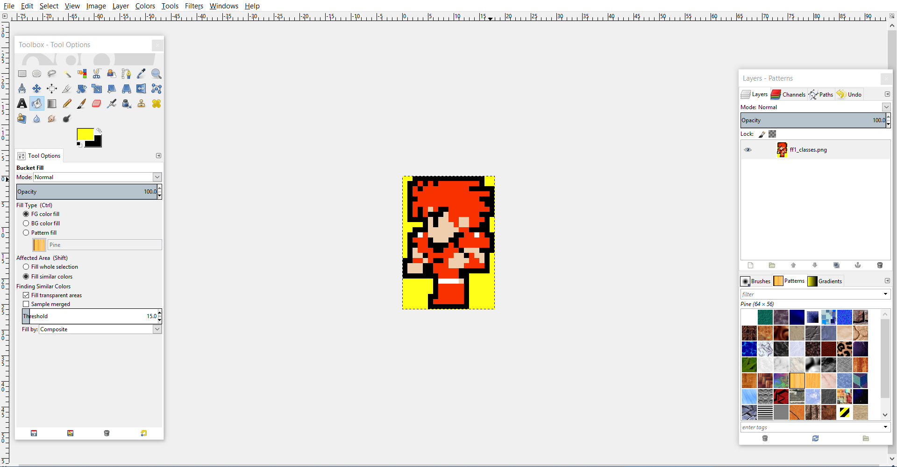Uncheck Fill transparent areas
The image size is (897, 467).
point(26,295)
